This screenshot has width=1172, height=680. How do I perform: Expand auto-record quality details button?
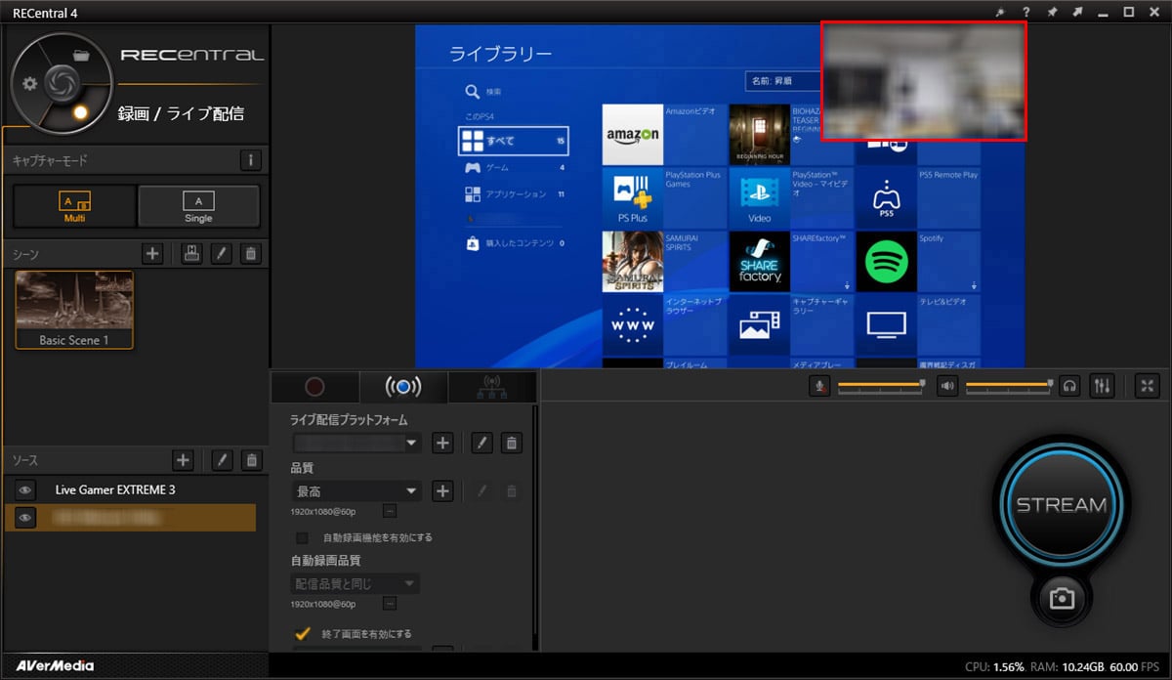coord(389,605)
